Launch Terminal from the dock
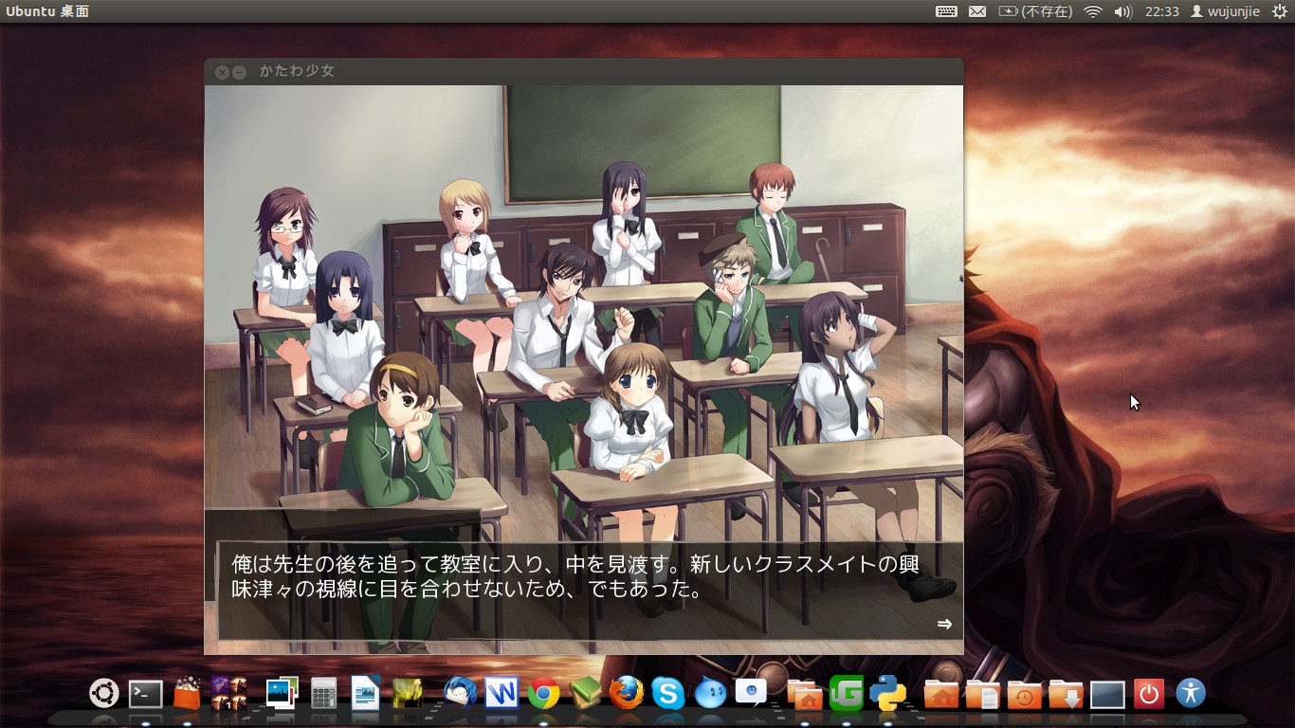The width and height of the screenshot is (1295, 728). 145,695
